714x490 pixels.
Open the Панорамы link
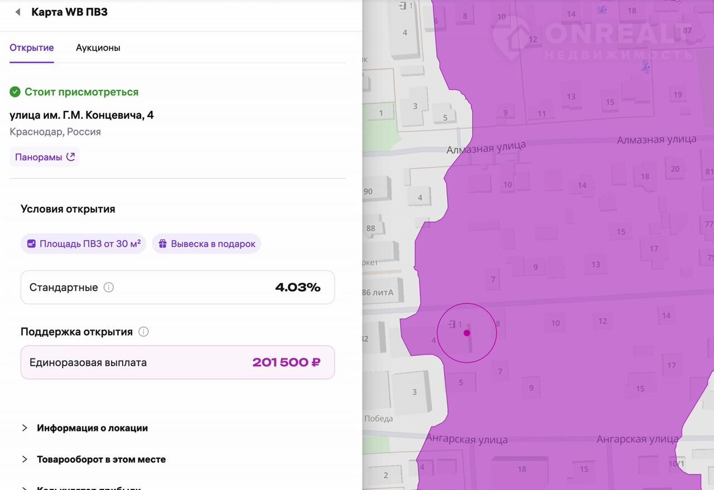pyautogui.click(x=45, y=157)
